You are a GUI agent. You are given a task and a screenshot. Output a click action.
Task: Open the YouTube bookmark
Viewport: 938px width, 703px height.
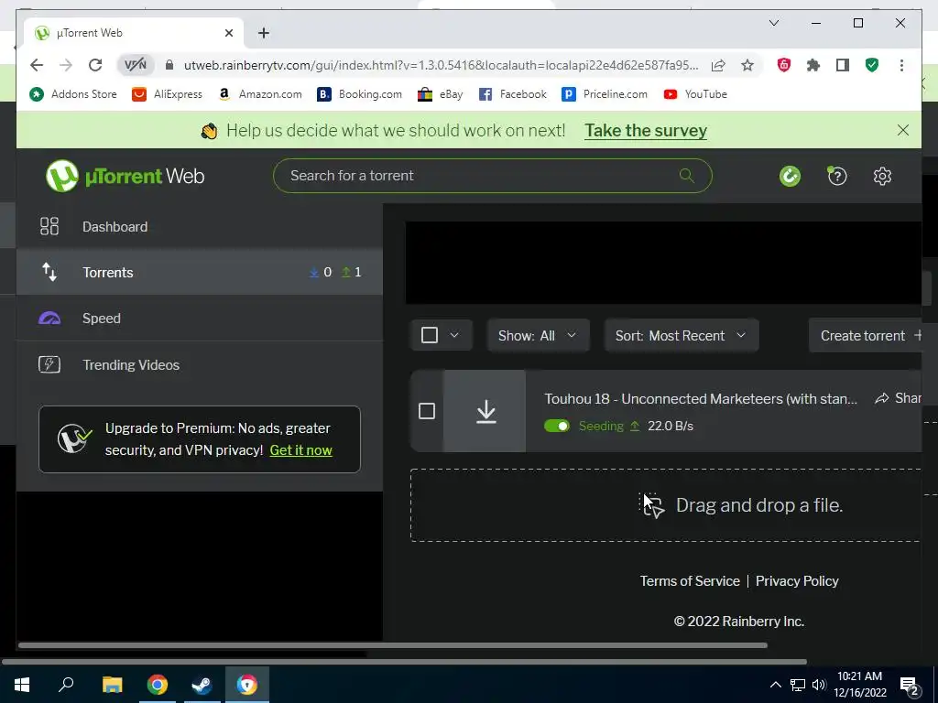695,94
